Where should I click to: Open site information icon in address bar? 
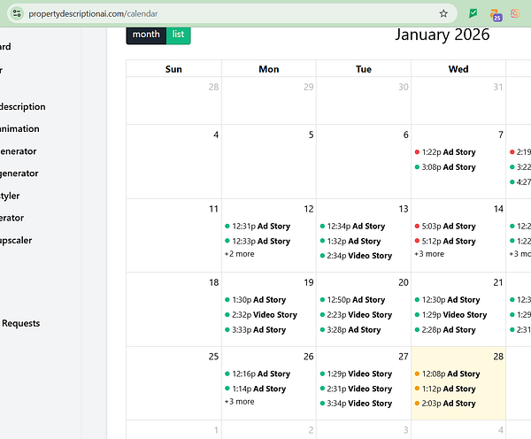(x=17, y=13)
